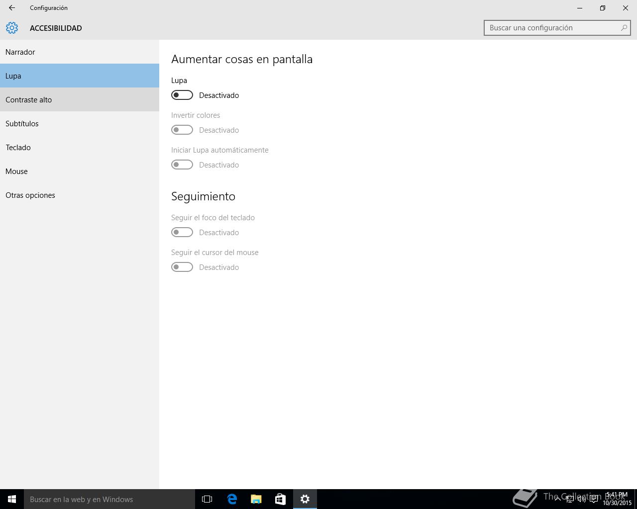Screen dimensions: 637x509
Task: Toggle Iniciar Lupa automáticamente switch
Action: tap(182, 165)
